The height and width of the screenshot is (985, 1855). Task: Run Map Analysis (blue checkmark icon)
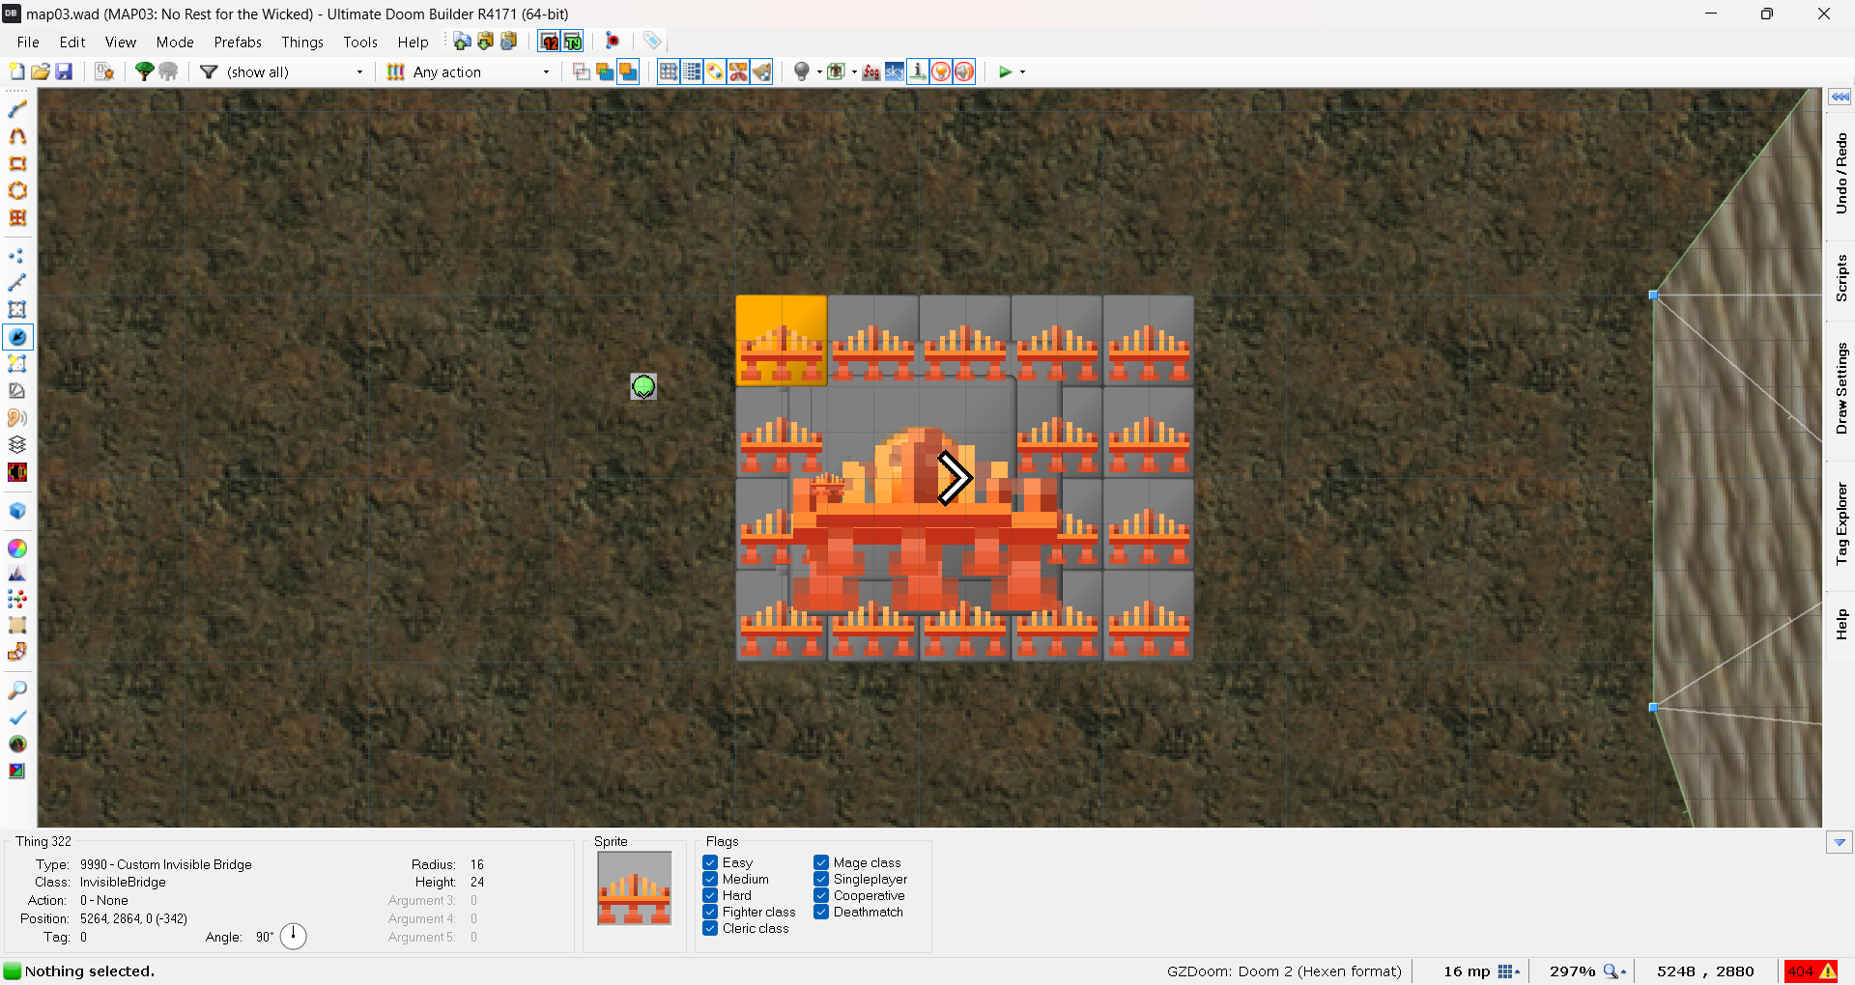point(17,718)
